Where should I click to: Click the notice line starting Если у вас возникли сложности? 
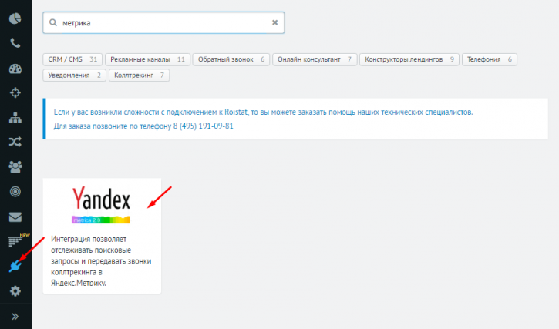(263, 112)
